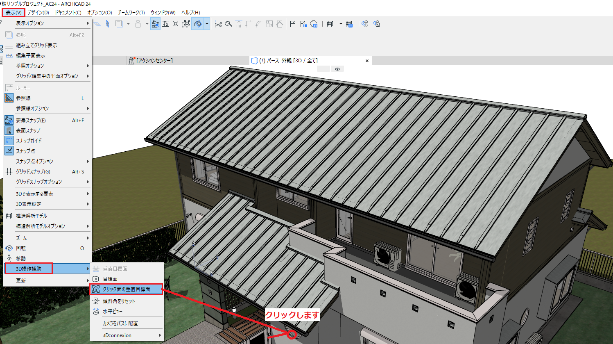Open the ドキュメント(C) menu

pos(68,13)
